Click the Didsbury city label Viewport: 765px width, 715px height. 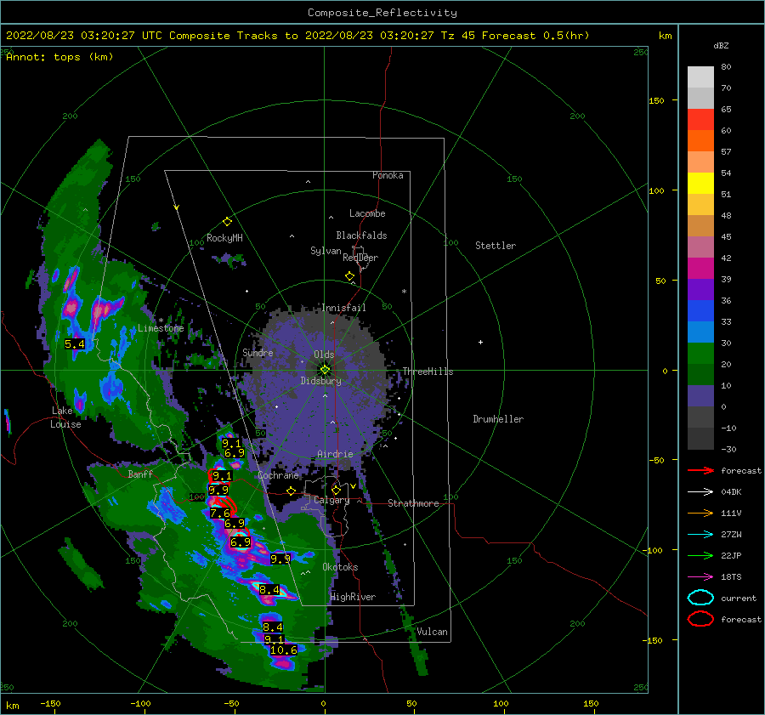[x=321, y=381]
